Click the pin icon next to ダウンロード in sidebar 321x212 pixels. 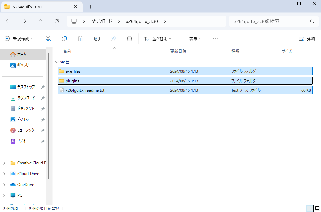pyautogui.click(x=43, y=98)
